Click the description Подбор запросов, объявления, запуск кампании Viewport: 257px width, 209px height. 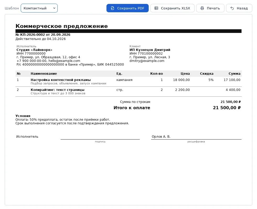click(68, 83)
